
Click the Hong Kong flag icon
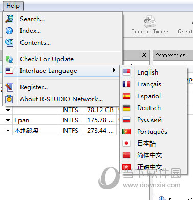[x=126, y=167]
